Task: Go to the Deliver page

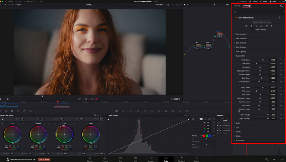Action: pos(196,159)
